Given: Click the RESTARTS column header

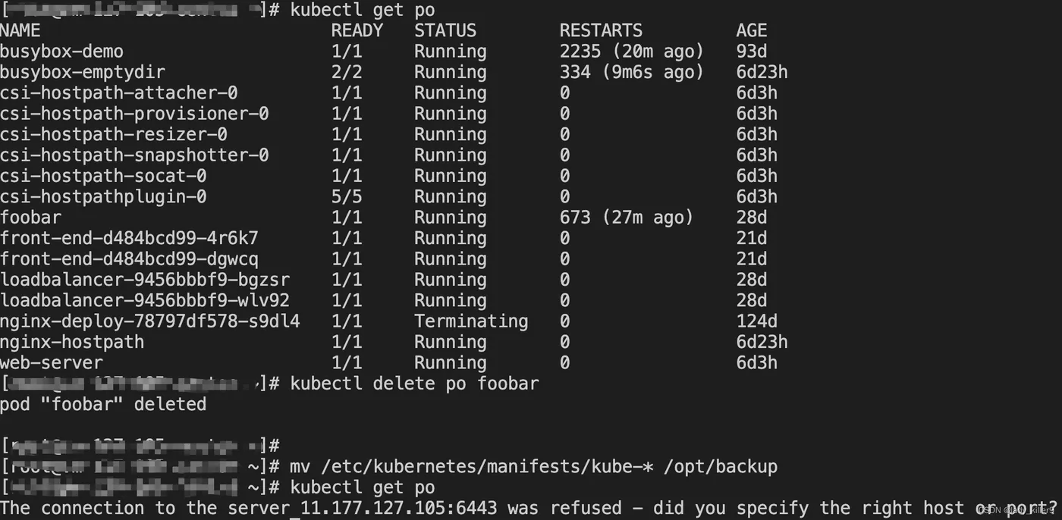Looking at the screenshot, I should [x=601, y=31].
